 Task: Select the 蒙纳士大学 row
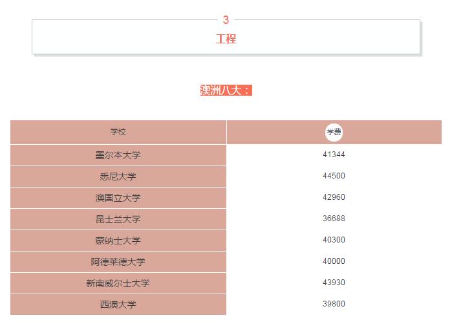(118, 241)
